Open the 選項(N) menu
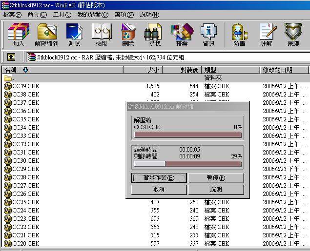Image resolution: width=310 pixels, height=251 pixels. coord(124,15)
